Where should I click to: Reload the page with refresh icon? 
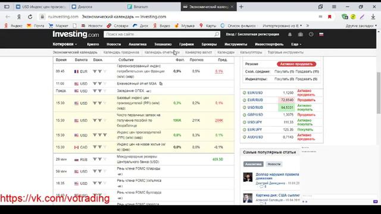30,17
